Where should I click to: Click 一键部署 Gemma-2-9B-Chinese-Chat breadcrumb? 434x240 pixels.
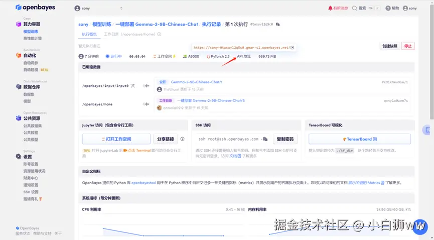tap(157, 25)
